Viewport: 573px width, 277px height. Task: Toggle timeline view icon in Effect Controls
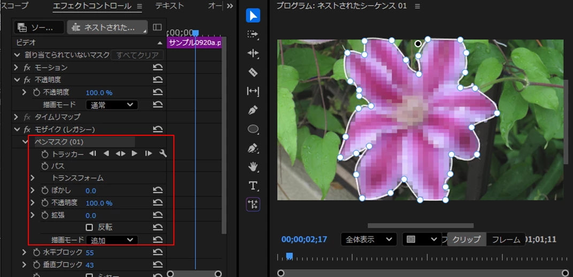coord(157,27)
